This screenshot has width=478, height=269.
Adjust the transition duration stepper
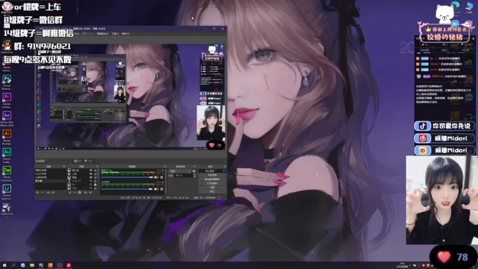coord(195,175)
